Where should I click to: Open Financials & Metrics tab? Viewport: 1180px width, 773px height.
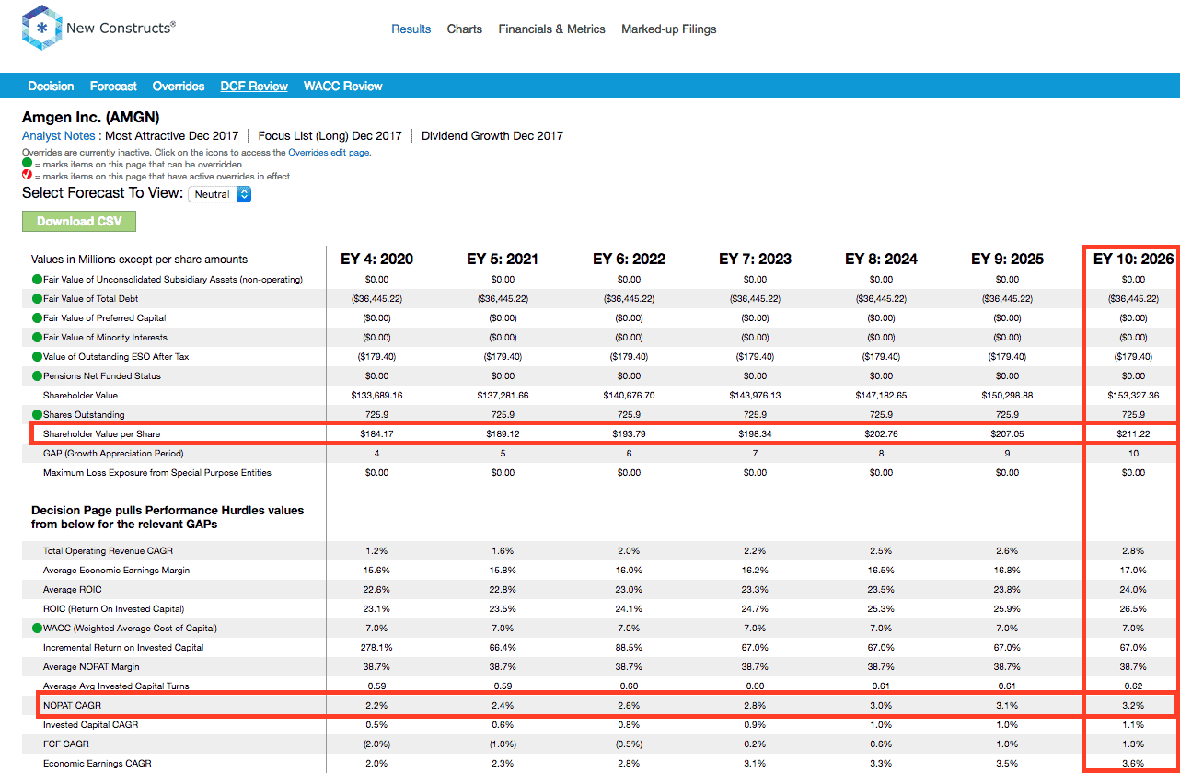pos(552,29)
